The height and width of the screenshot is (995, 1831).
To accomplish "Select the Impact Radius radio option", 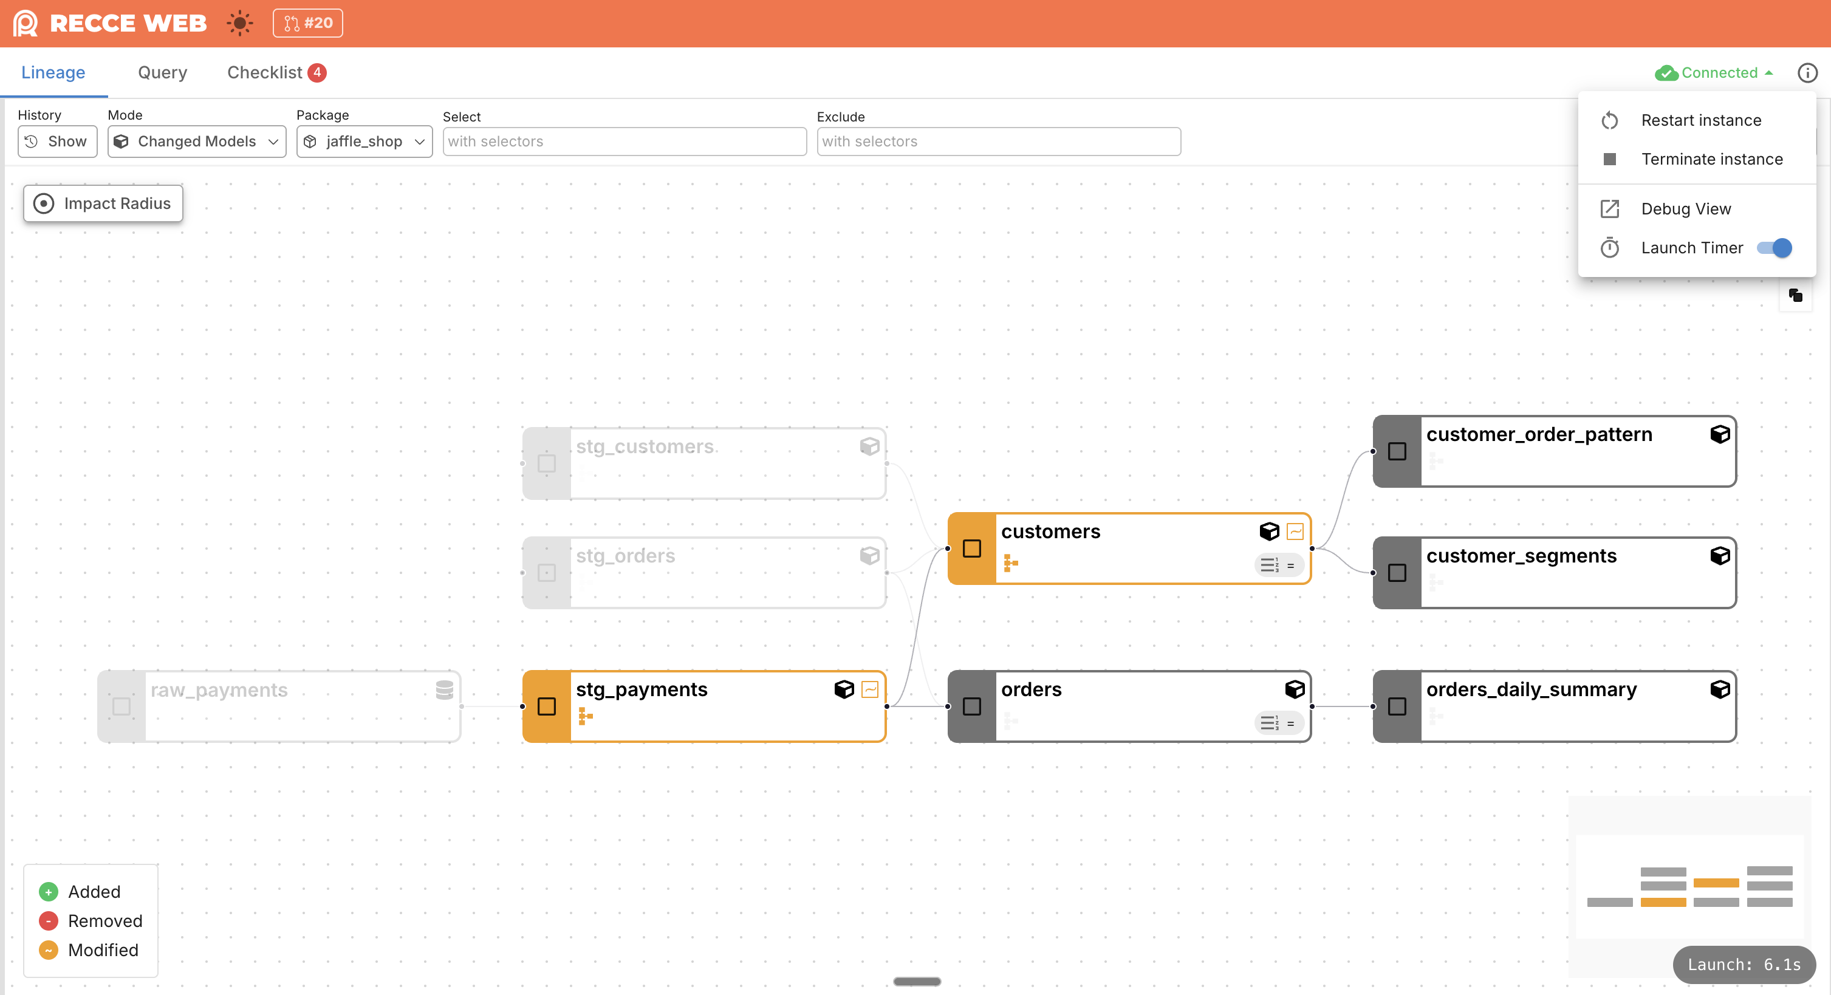I will coord(43,203).
